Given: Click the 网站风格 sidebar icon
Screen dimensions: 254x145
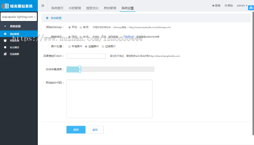Looking at the screenshot, I should (x=5, y=40).
